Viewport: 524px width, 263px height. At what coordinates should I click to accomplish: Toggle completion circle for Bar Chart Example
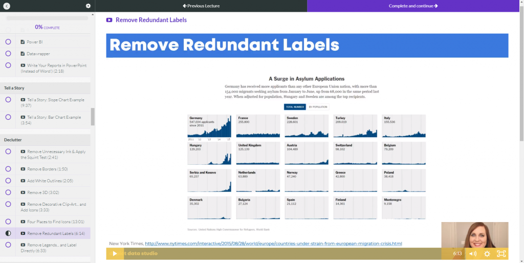(8, 117)
